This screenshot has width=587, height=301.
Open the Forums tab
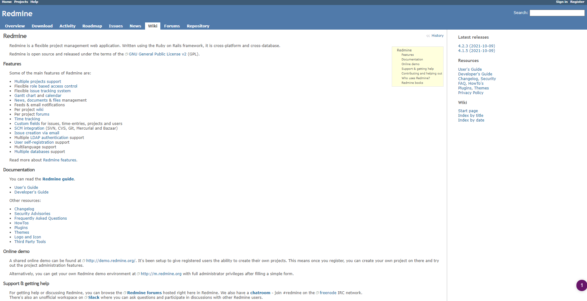pos(172,26)
